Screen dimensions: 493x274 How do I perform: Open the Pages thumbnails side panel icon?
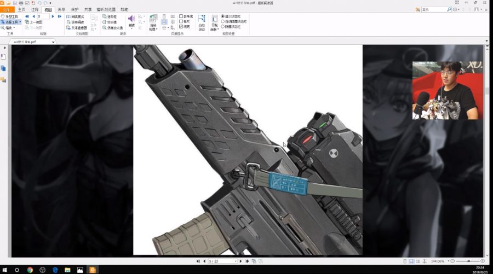point(3,68)
